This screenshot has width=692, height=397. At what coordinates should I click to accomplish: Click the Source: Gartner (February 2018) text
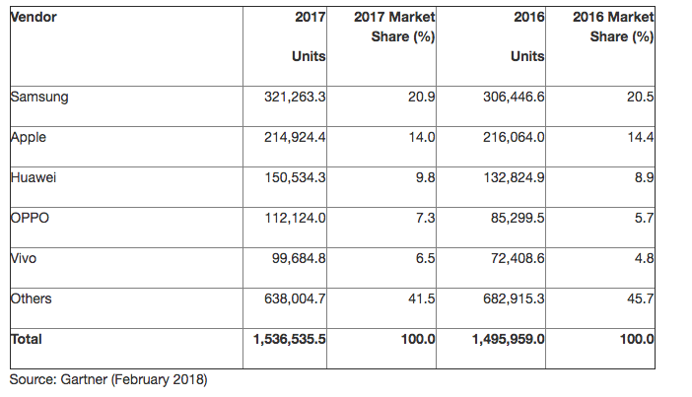click(109, 378)
